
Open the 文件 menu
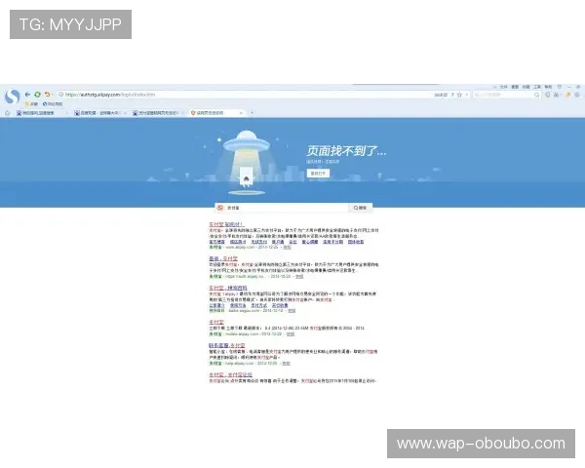tap(504, 87)
